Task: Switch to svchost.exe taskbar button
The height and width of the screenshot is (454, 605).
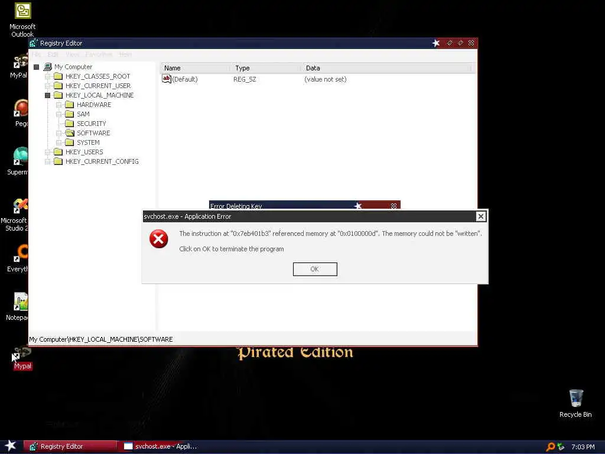Action: point(162,446)
